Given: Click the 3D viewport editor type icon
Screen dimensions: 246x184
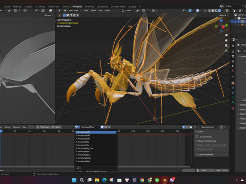Looking at the screenshot, I should point(59,11).
